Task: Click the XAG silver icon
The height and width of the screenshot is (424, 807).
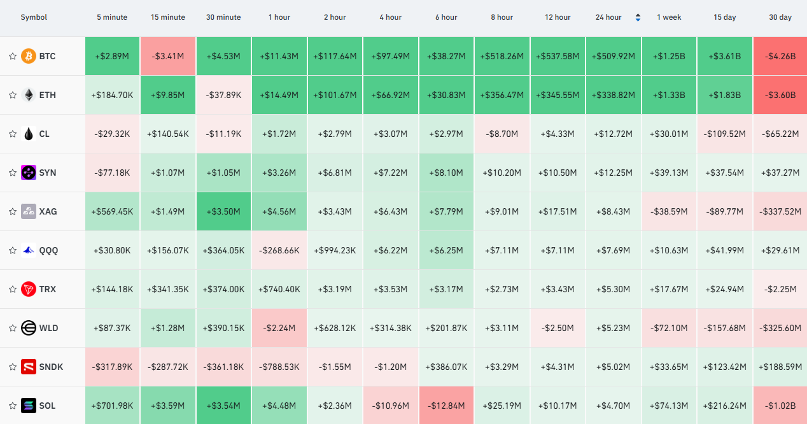Action: pos(29,211)
